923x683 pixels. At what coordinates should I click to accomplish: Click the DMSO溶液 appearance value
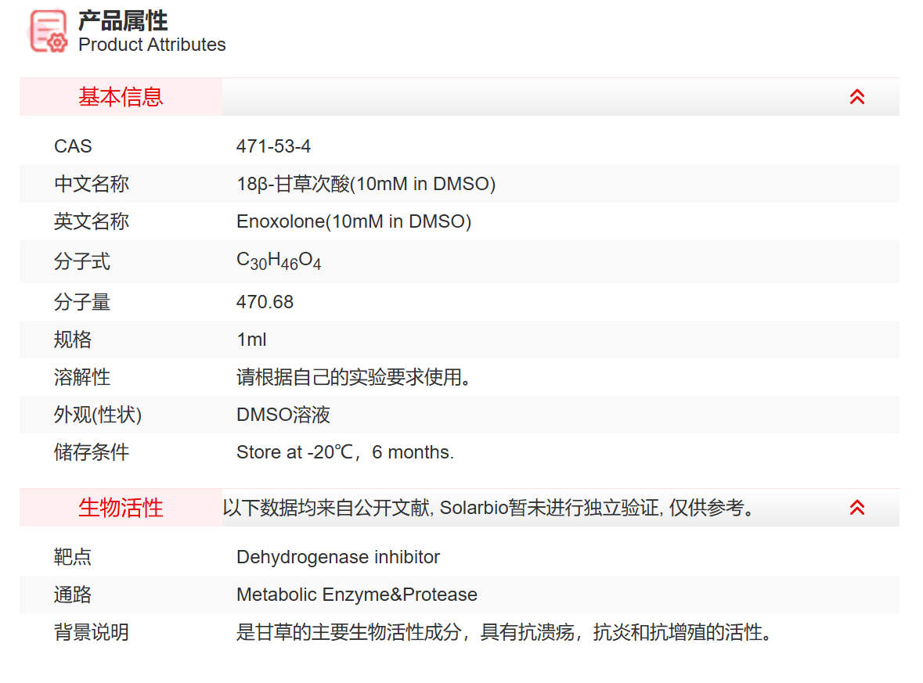tap(283, 415)
